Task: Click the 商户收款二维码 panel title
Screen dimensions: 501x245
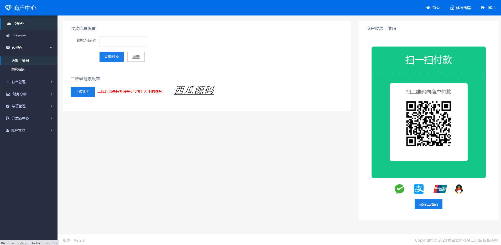Action: (x=381, y=29)
